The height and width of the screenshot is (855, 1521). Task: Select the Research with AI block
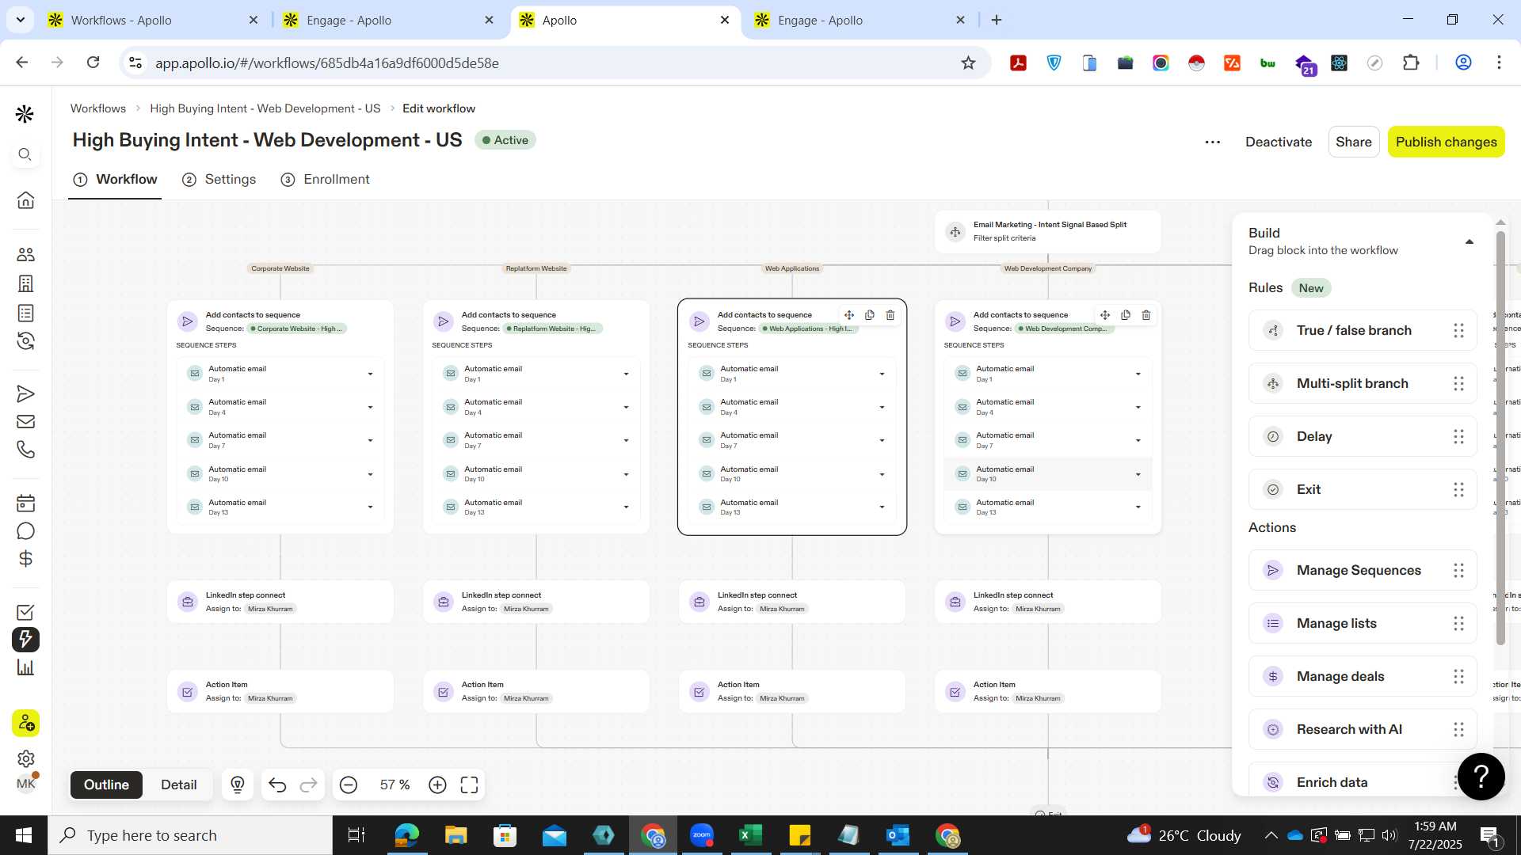pyautogui.click(x=1362, y=729)
